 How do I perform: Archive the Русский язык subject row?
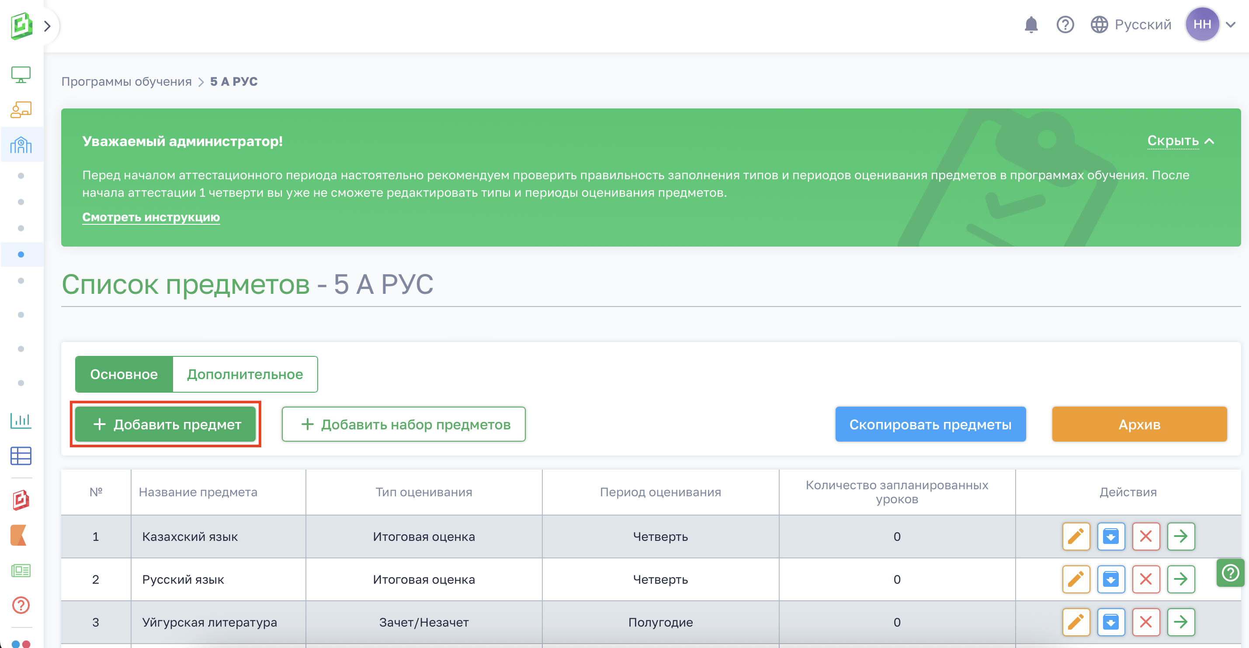[x=1110, y=579]
